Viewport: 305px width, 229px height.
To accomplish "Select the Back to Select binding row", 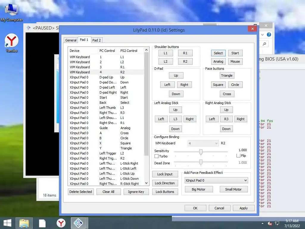I will click(106, 103).
